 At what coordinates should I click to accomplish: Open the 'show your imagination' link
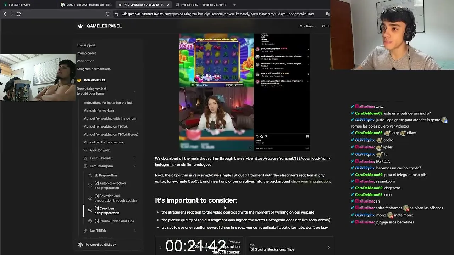click(x=310, y=181)
